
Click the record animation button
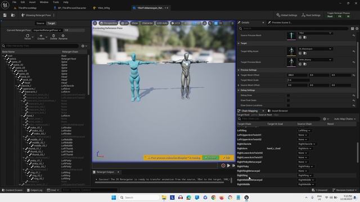point(223,166)
